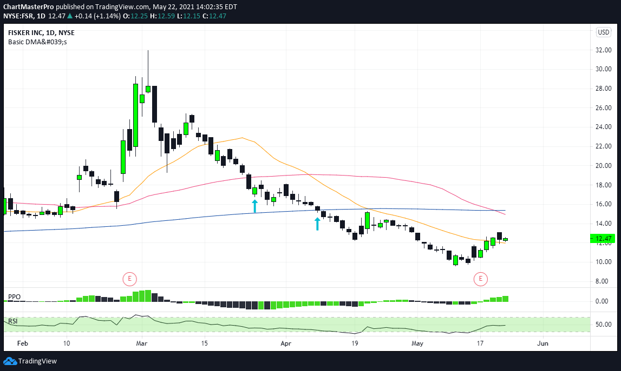Click the L:12.15 low price value
Viewport: 621px width, 371px height.
[x=188, y=16]
